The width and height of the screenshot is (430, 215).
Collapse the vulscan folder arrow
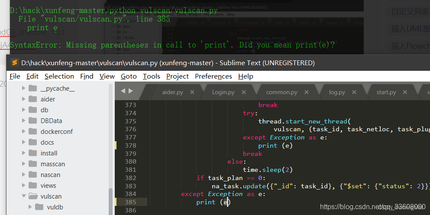pos(23,196)
